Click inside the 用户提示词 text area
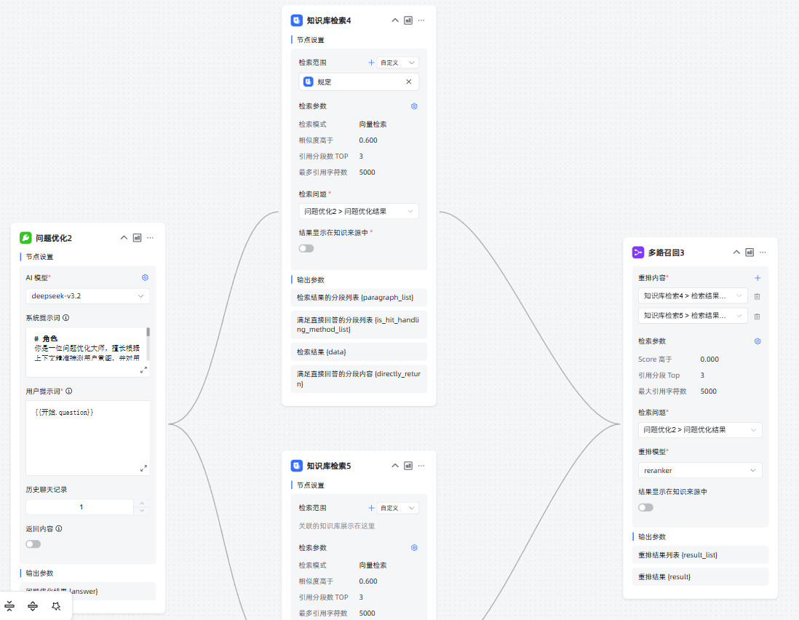Screen dimensions: 799x620 [87, 437]
